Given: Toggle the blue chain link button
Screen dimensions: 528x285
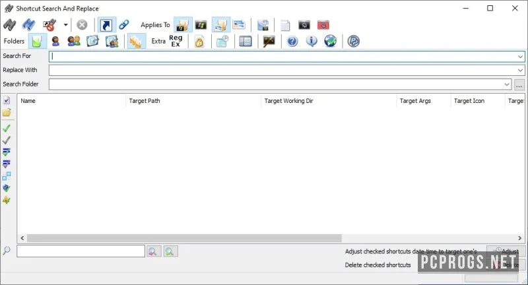Looking at the screenshot, I should (x=124, y=24).
